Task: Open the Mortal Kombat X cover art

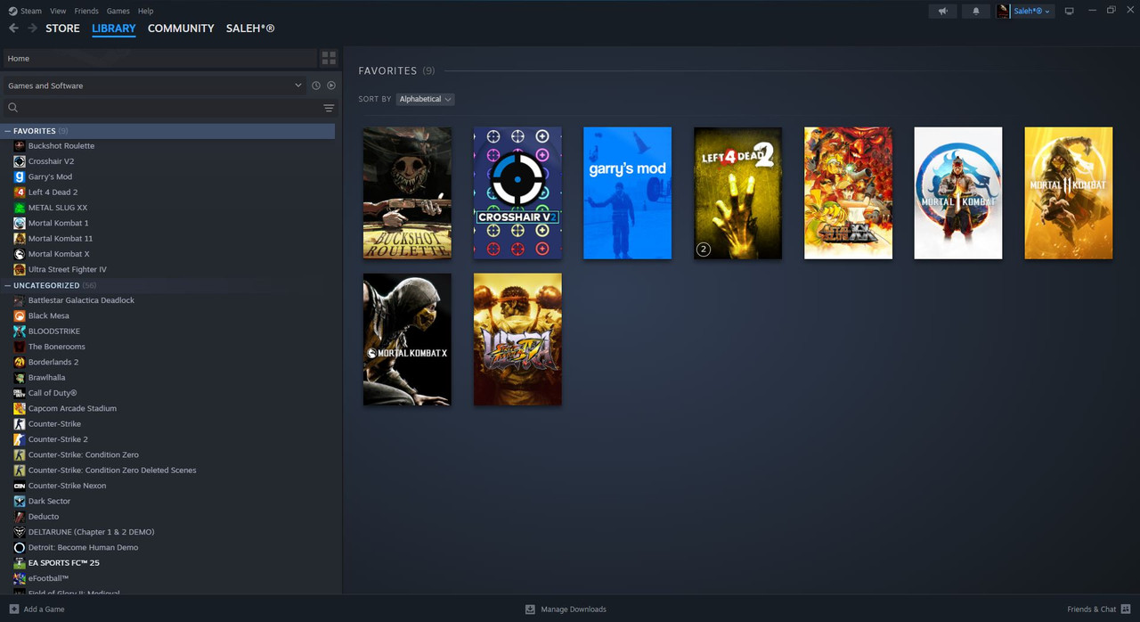Action: coord(407,340)
